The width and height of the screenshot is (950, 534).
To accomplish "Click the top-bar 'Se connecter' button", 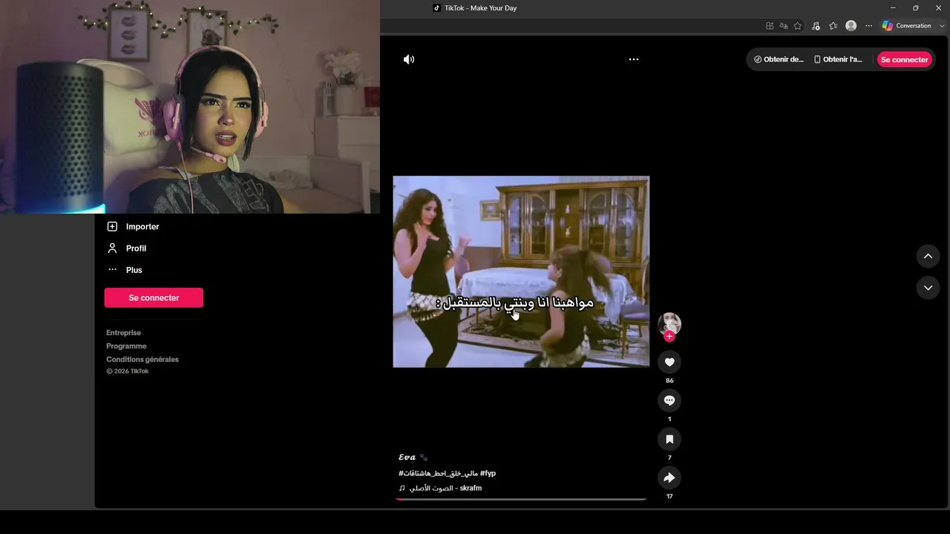I will tap(905, 59).
